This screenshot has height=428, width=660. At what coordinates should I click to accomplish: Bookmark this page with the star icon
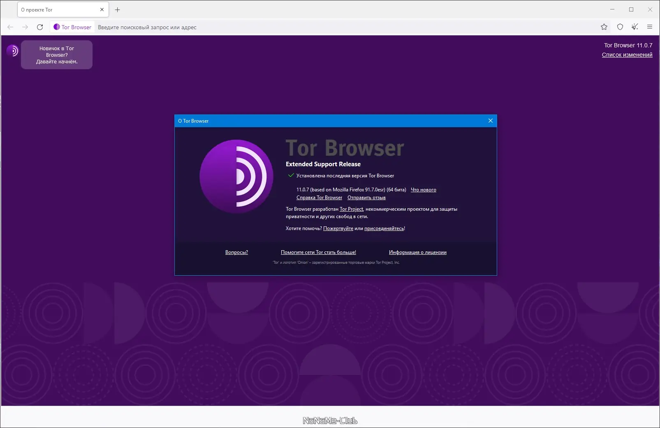tap(604, 27)
